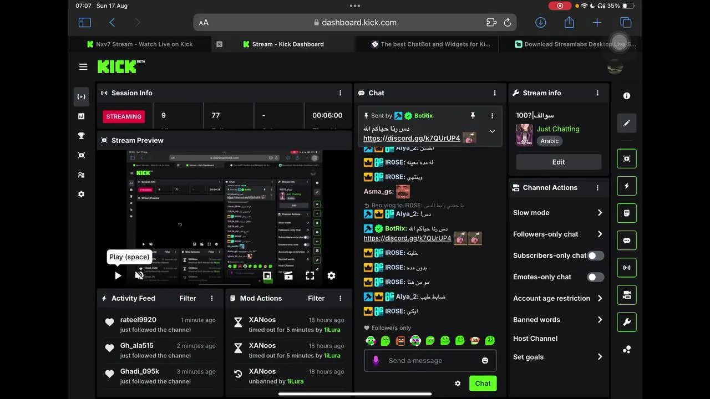Viewport: 710px width, 399px height.
Task: Open the hamburger menu beside the Kick logo
Action: point(83,67)
